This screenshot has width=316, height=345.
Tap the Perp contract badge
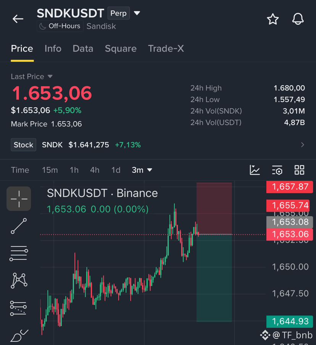coord(118,13)
